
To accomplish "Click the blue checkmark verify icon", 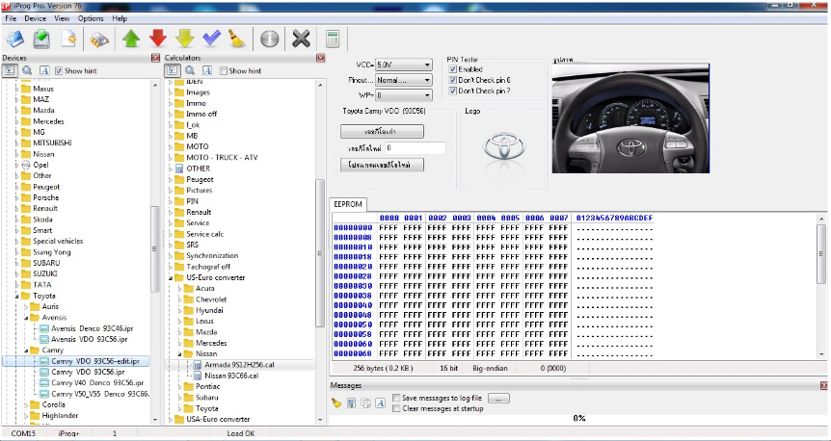I will click(x=211, y=39).
